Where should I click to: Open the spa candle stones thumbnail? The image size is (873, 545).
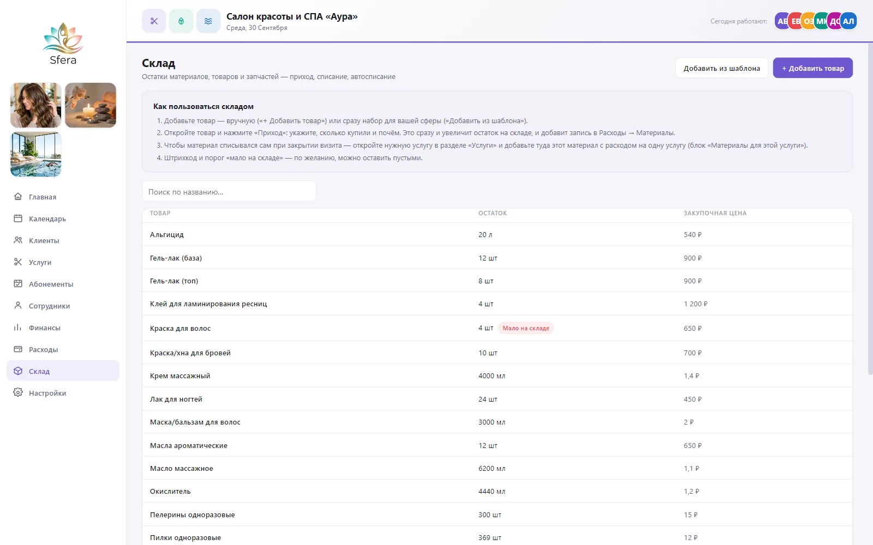click(91, 105)
